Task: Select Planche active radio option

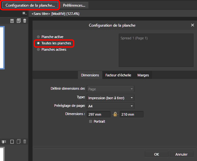Action: point(50,37)
